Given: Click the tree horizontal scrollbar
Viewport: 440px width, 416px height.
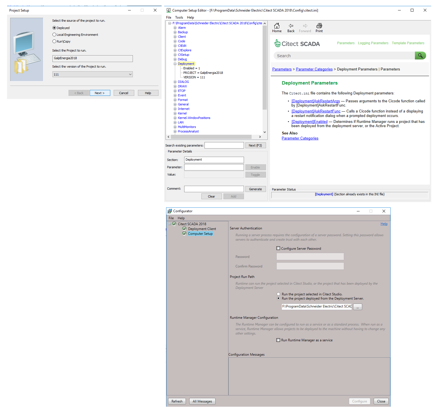Looking at the screenshot, I should point(211,137).
